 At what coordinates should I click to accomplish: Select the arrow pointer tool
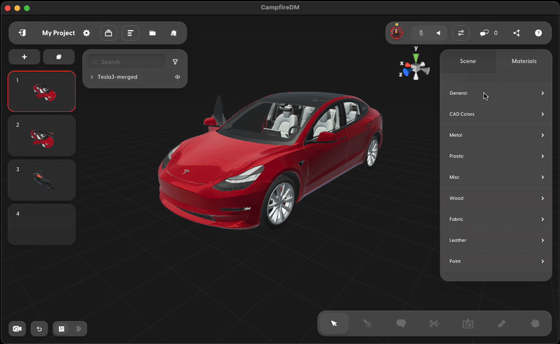point(334,323)
